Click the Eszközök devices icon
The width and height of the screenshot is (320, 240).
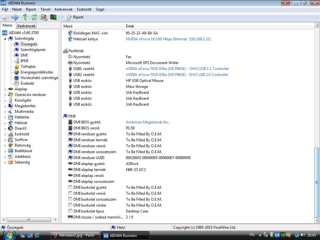tap(10, 134)
